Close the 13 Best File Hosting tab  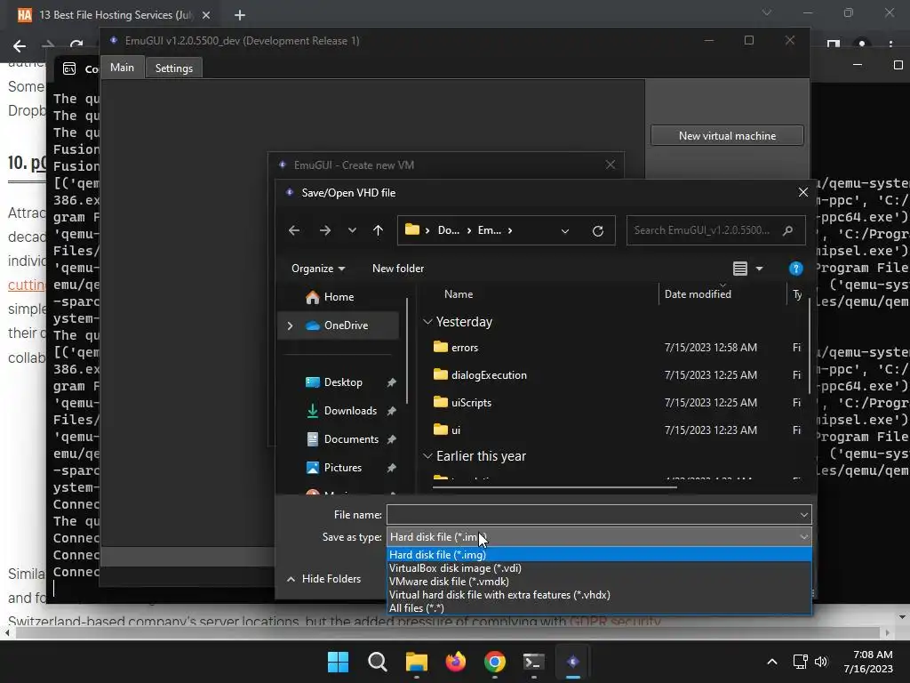point(206,15)
